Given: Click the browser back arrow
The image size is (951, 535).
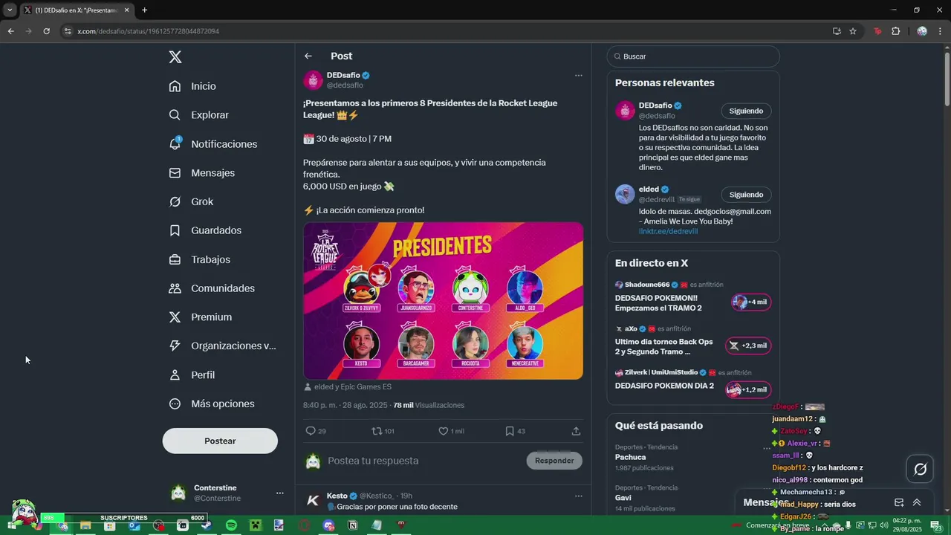Looking at the screenshot, I should point(10,31).
